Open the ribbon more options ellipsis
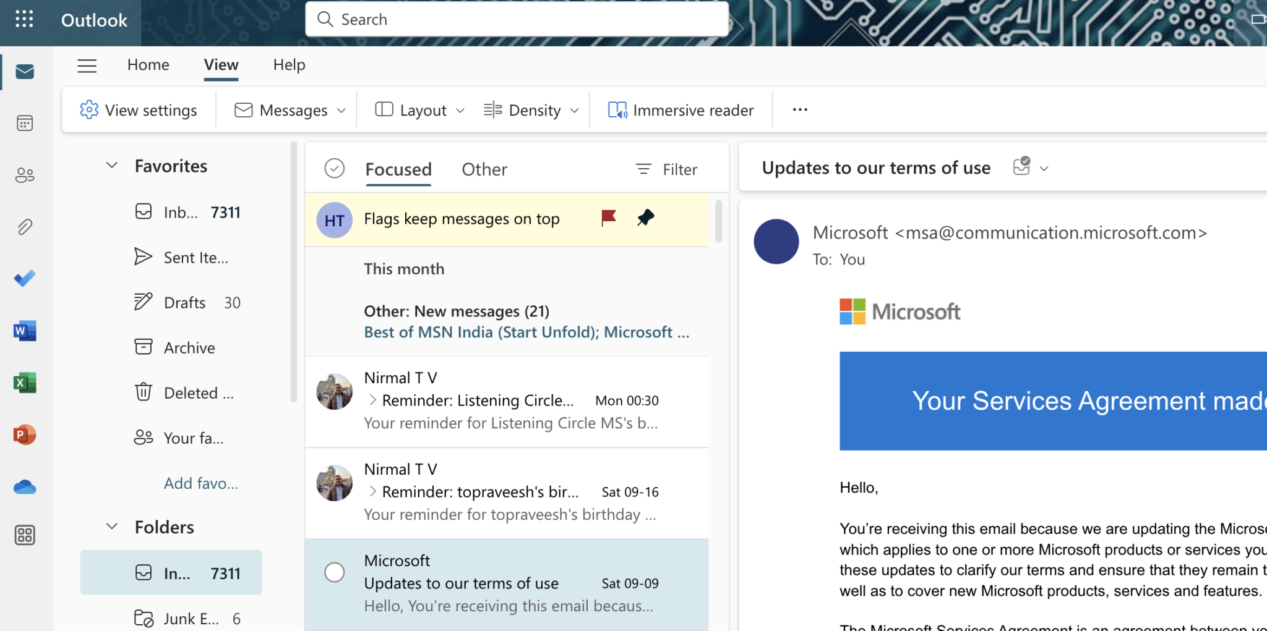This screenshot has width=1267, height=631. 800,109
